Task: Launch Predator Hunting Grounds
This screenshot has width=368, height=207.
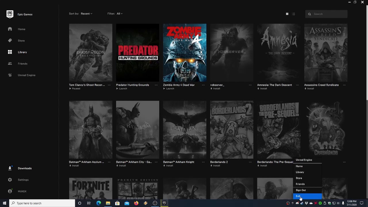Action: pos(122,89)
